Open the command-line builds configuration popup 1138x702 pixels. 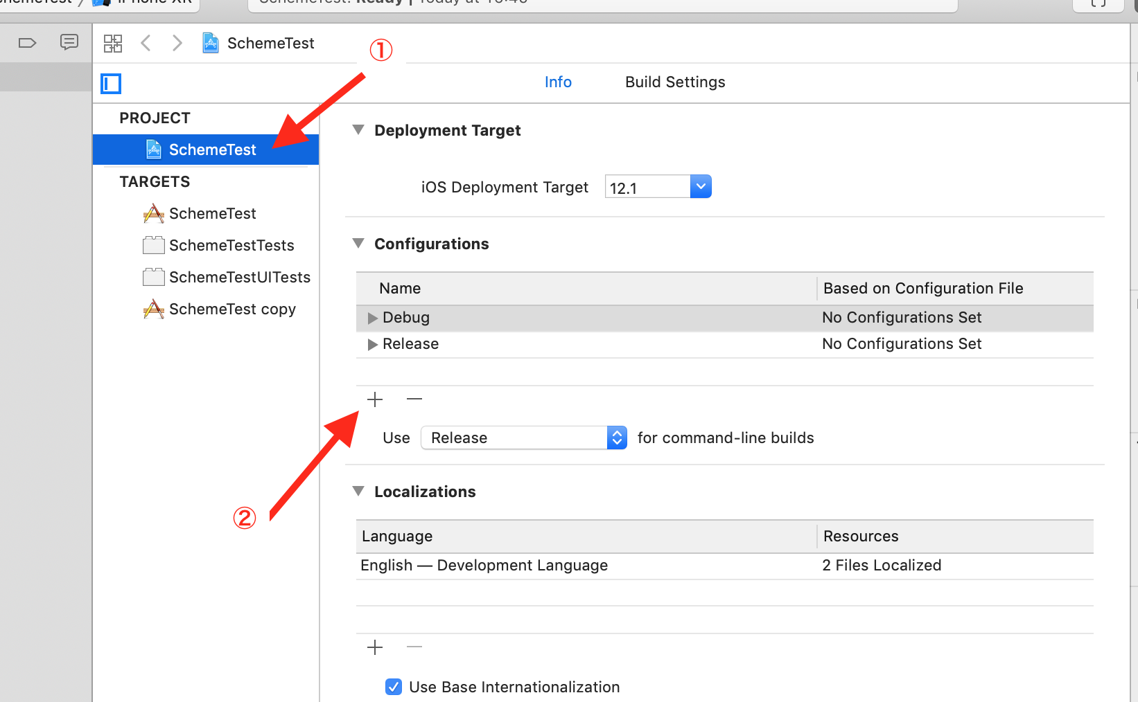(x=524, y=438)
